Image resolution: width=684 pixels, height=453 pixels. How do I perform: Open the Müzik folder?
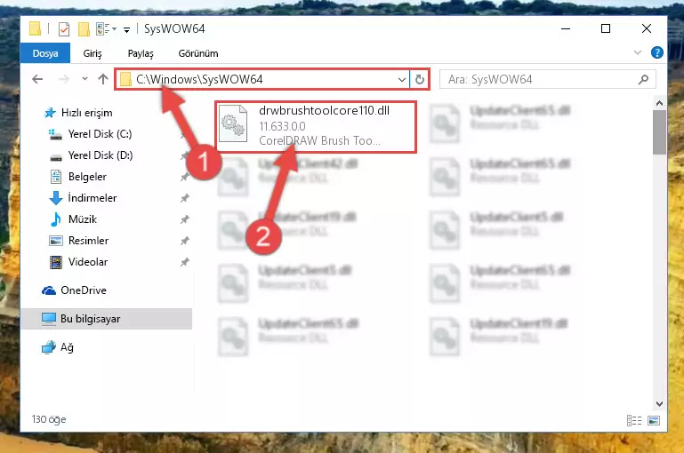click(x=82, y=219)
